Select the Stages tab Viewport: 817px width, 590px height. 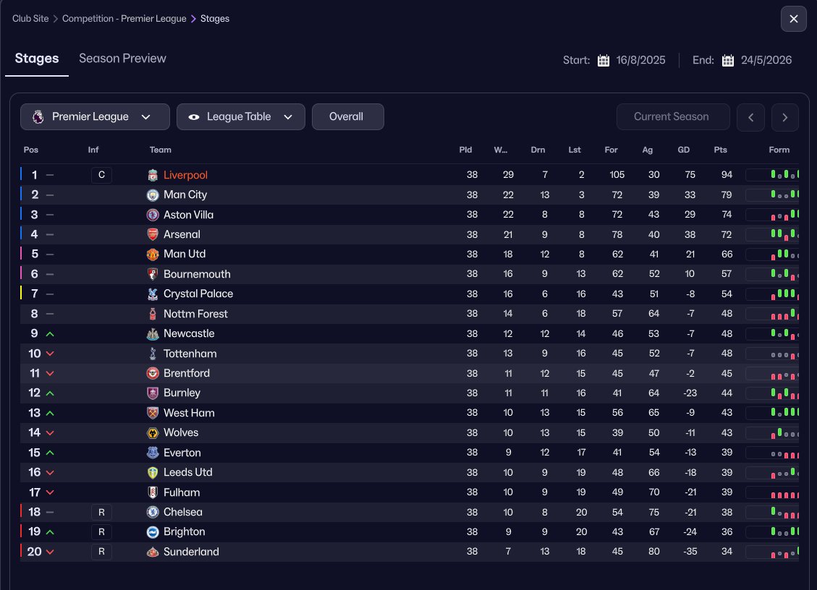(x=37, y=59)
